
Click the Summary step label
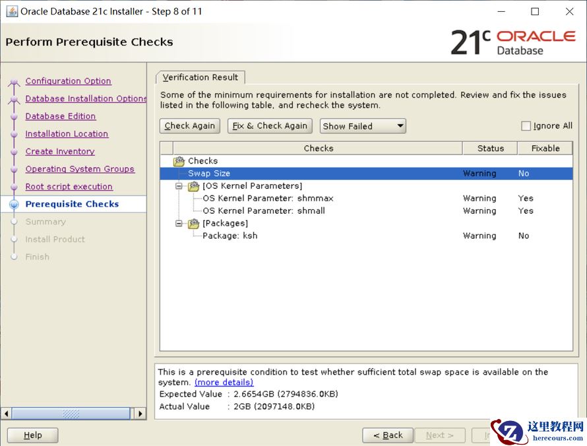point(46,222)
